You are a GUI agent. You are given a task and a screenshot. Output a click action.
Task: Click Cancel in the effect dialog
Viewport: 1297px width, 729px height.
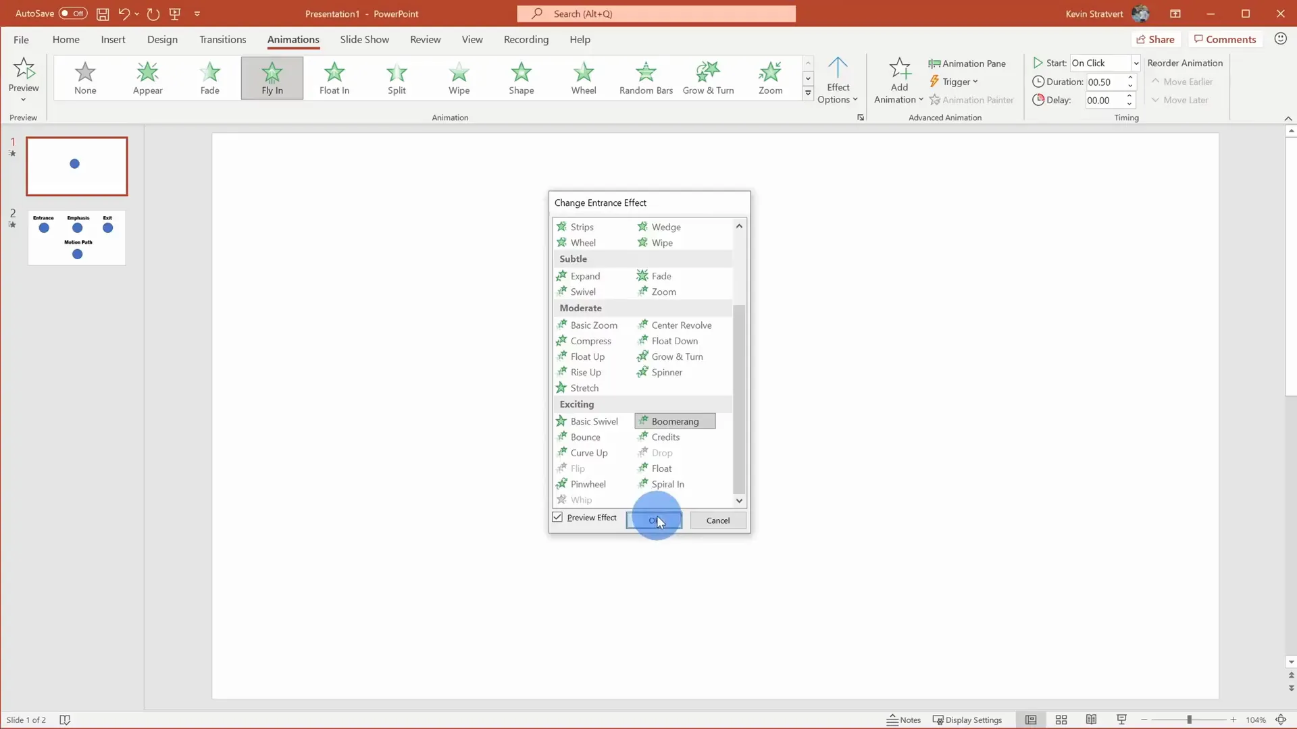tap(717, 520)
